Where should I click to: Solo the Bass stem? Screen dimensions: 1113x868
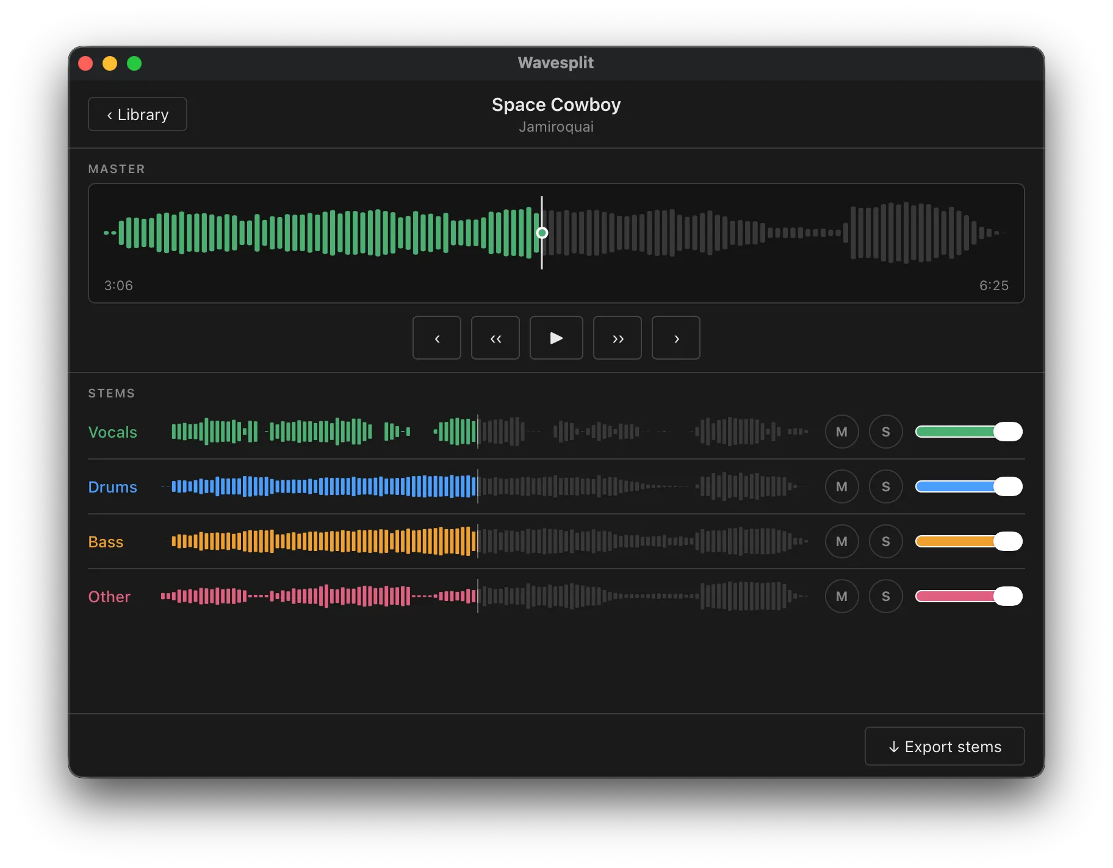tap(885, 541)
